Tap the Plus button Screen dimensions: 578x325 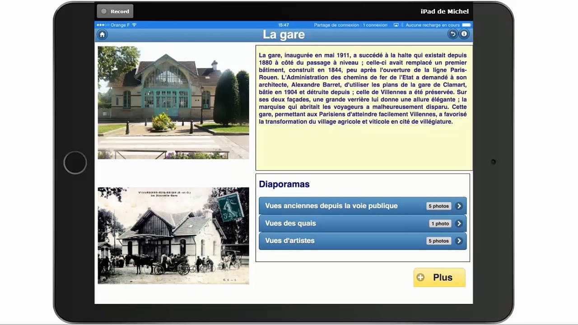click(x=439, y=278)
